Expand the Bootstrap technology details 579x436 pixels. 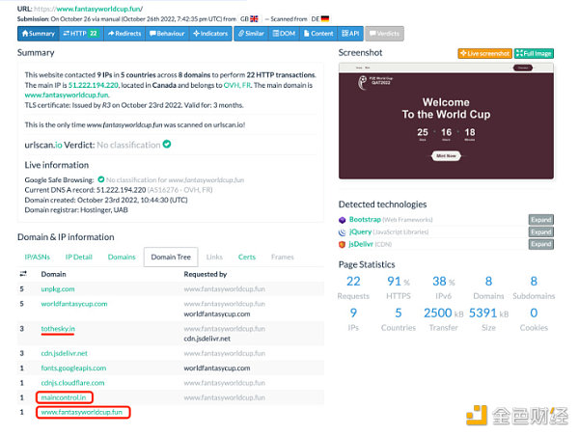(x=541, y=220)
